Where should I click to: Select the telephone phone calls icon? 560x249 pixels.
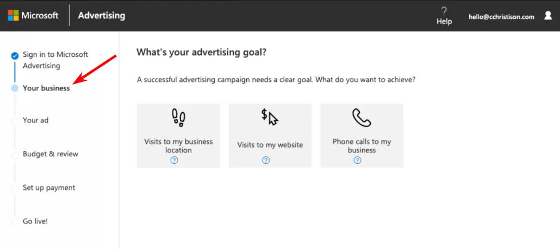coord(362,118)
